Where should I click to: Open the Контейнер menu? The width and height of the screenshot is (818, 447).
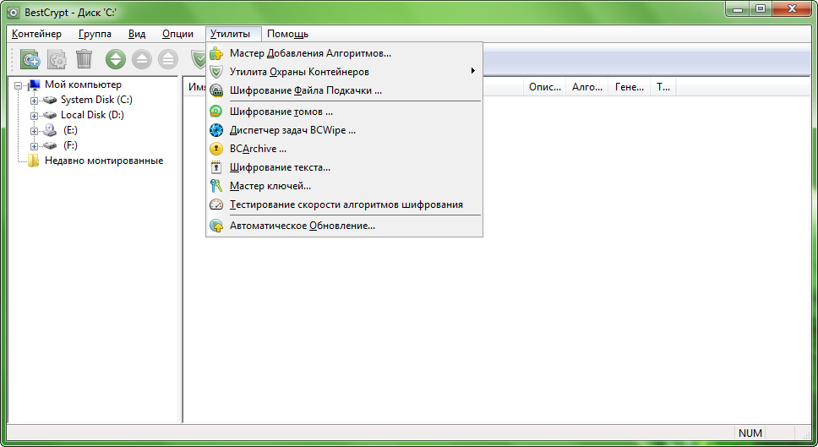point(36,34)
